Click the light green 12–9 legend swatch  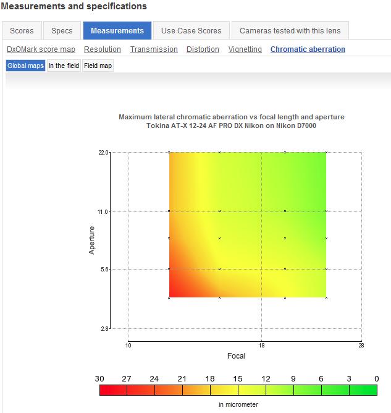[280, 390]
